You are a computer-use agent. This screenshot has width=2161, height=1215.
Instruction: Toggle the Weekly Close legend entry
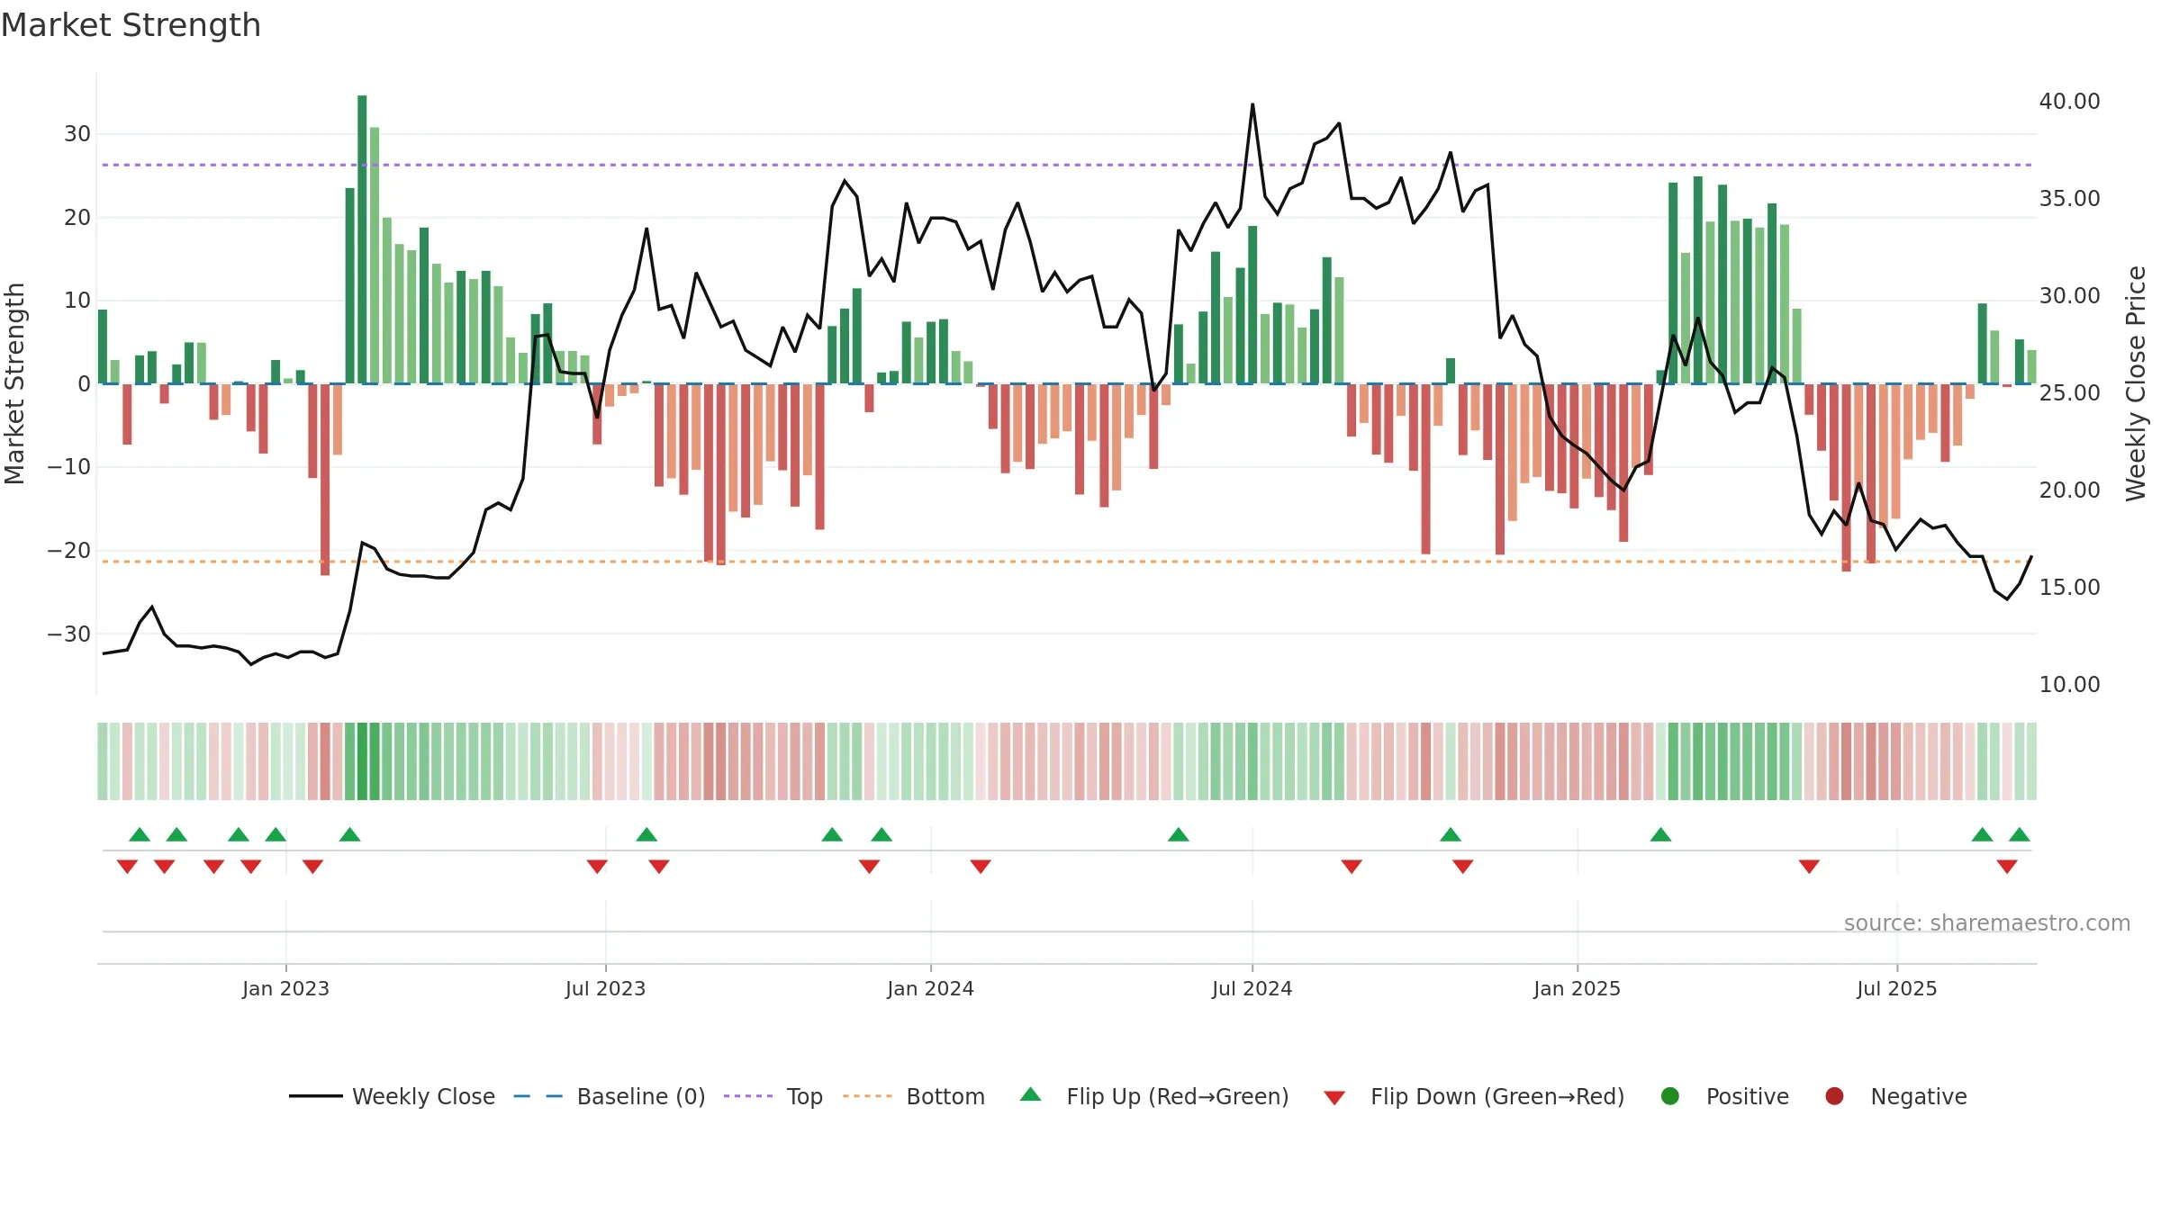(x=393, y=1096)
